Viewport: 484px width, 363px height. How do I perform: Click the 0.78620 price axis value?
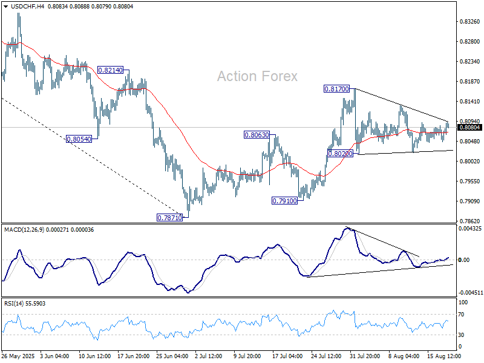(x=469, y=221)
